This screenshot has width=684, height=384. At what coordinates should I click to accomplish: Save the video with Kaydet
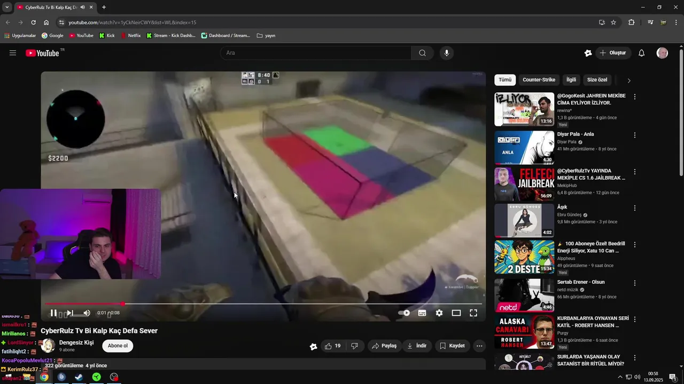(452, 346)
